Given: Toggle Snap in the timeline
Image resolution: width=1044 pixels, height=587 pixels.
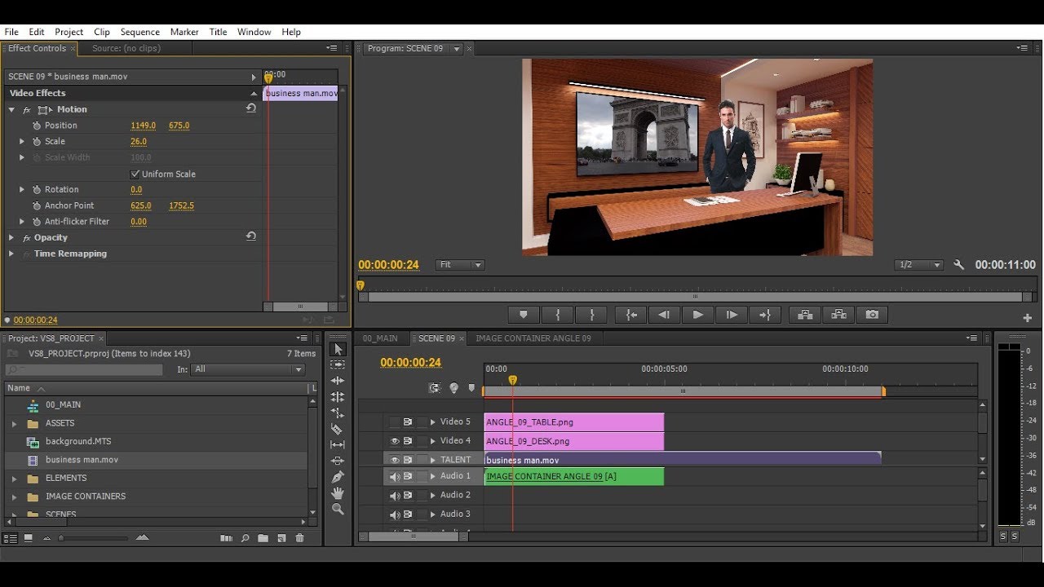Looking at the screenshot, I should pyautogui.click(x=435, y=388).
